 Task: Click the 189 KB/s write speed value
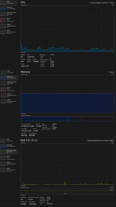click(x=32, y=204)
